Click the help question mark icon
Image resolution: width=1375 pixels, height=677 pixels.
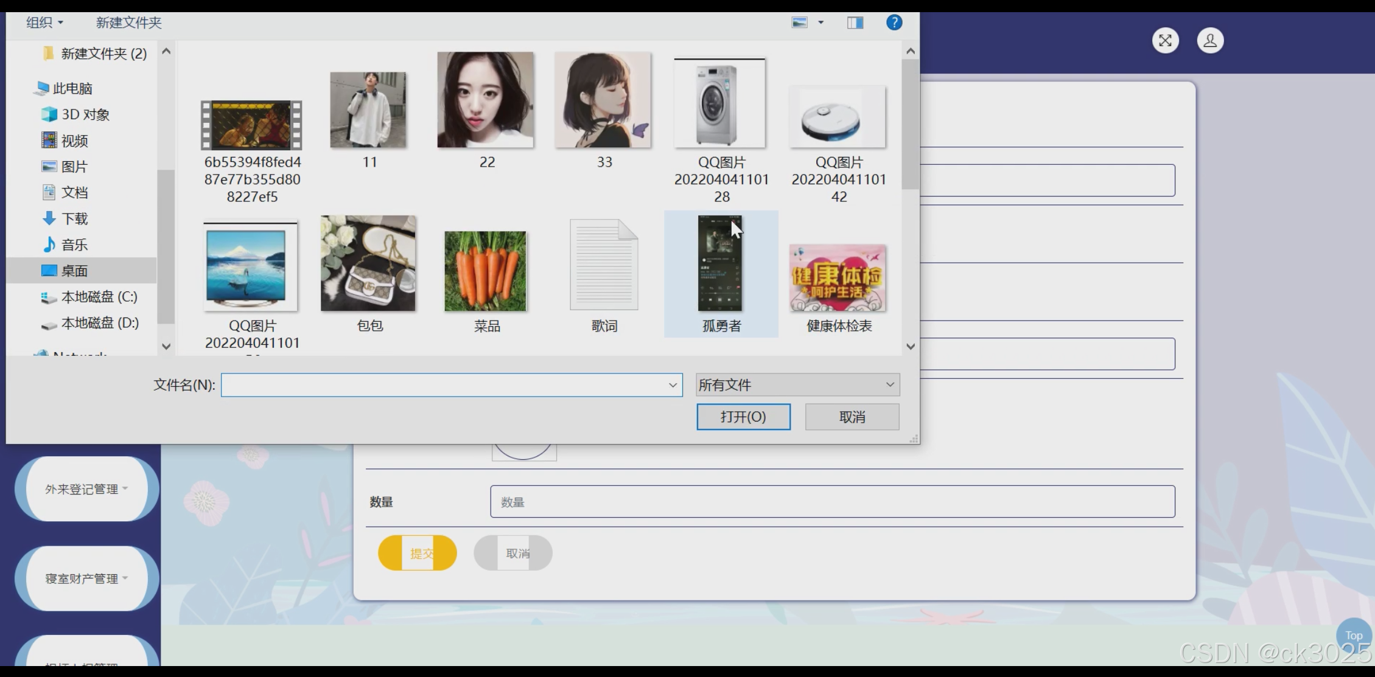894,23
